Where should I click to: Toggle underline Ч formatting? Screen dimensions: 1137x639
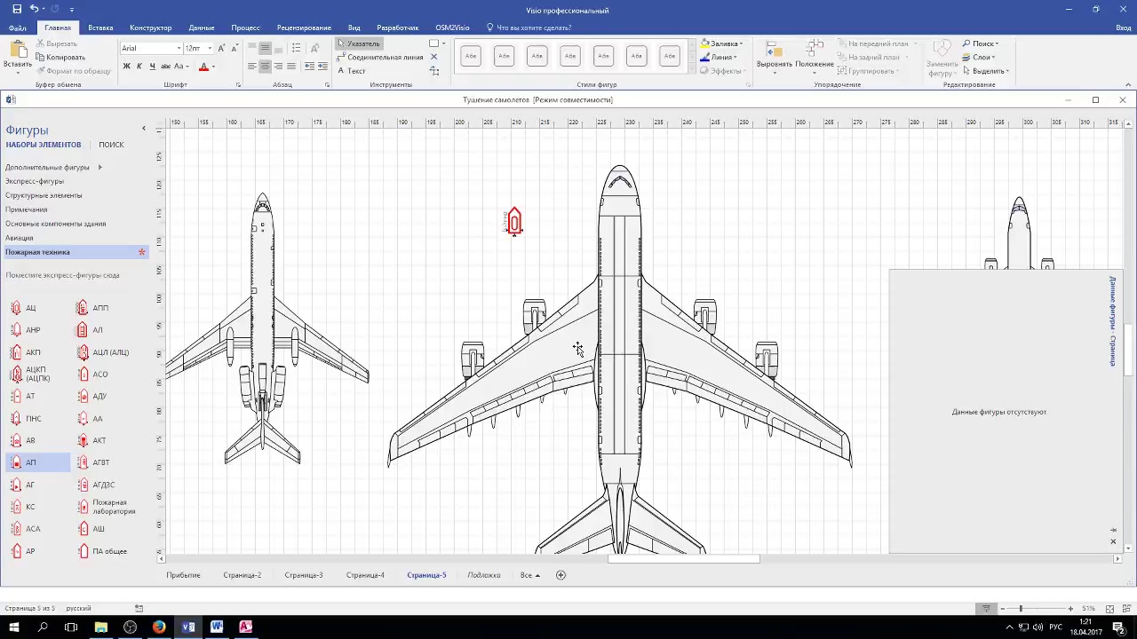click(152, 67)
